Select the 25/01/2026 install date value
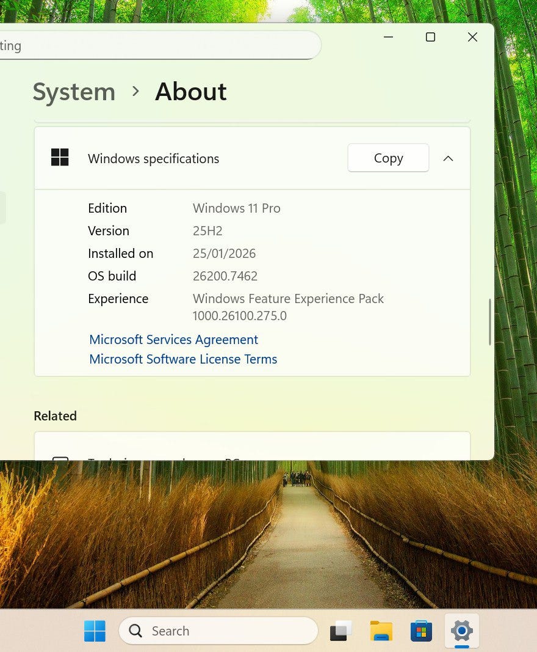 pyautogui.click(x=225, y=254)
